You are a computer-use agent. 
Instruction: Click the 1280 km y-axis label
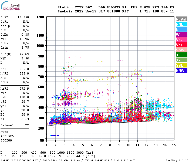(40, 17)
